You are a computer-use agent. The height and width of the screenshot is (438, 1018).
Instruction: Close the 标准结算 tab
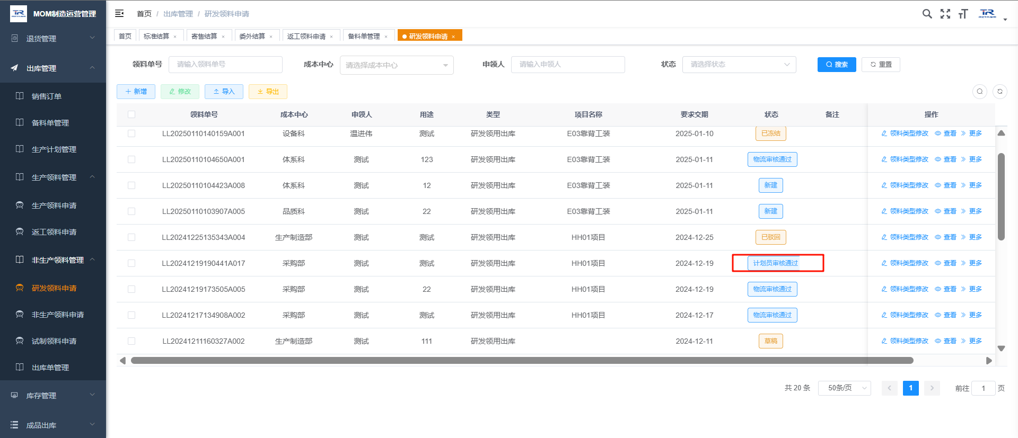[175, 37]
